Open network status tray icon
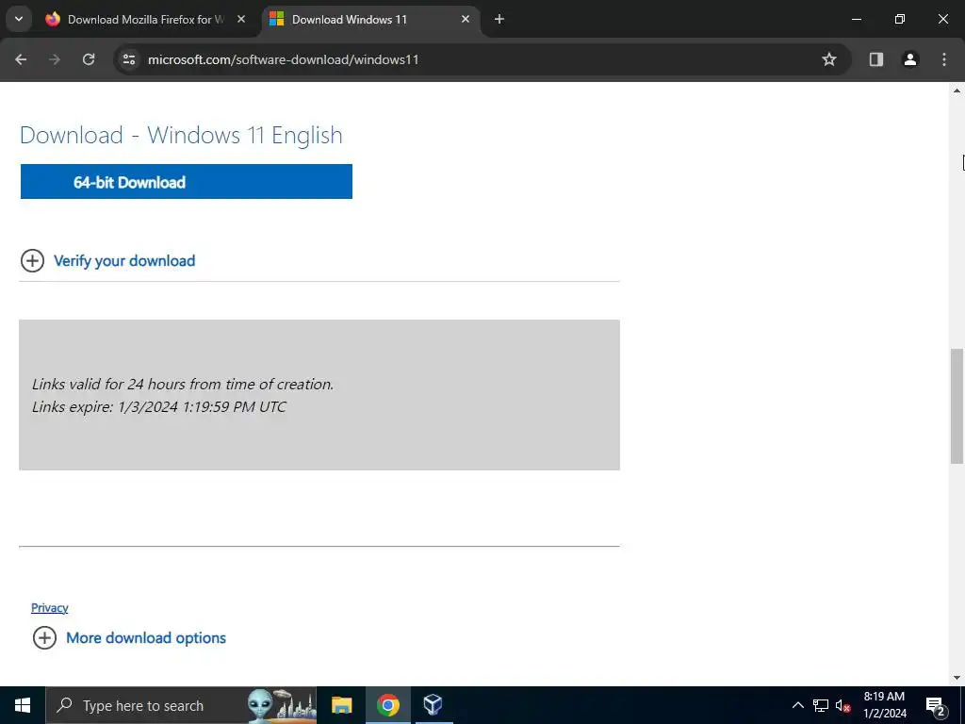Image resolution: width=965 pixels, height=724 pixels. tap(821, 705)
